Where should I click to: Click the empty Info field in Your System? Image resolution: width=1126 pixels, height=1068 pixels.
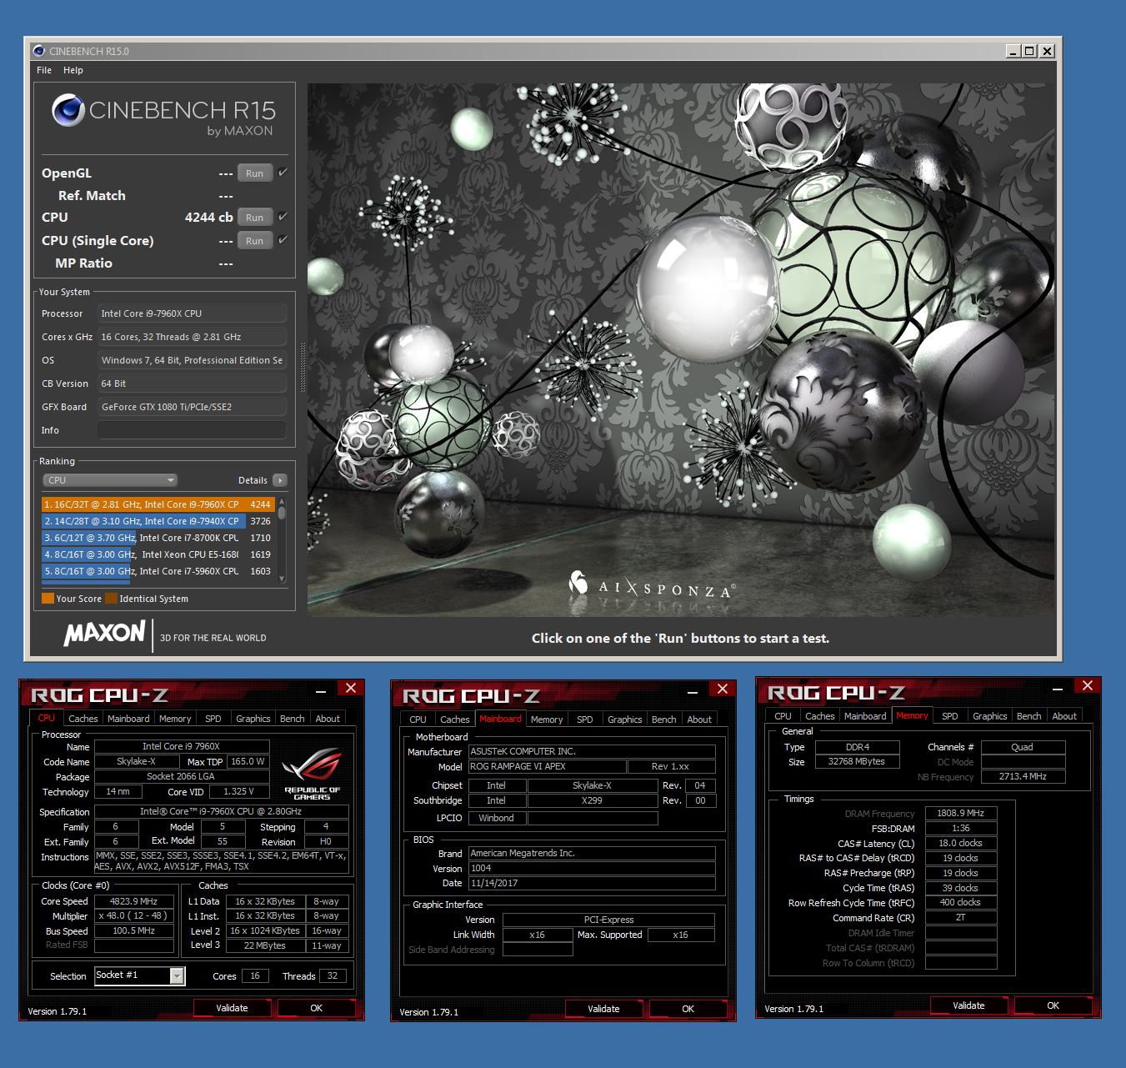[192, 430]
